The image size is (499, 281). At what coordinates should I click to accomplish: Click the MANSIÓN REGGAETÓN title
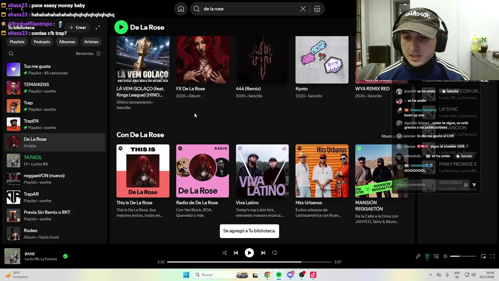369,206
